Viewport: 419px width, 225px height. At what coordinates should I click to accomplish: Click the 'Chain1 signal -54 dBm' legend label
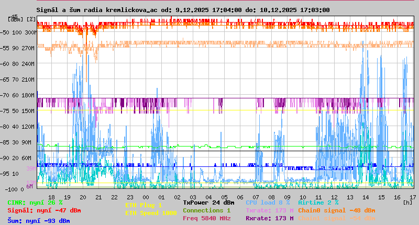pyautogui.click(x=337, y=218)
